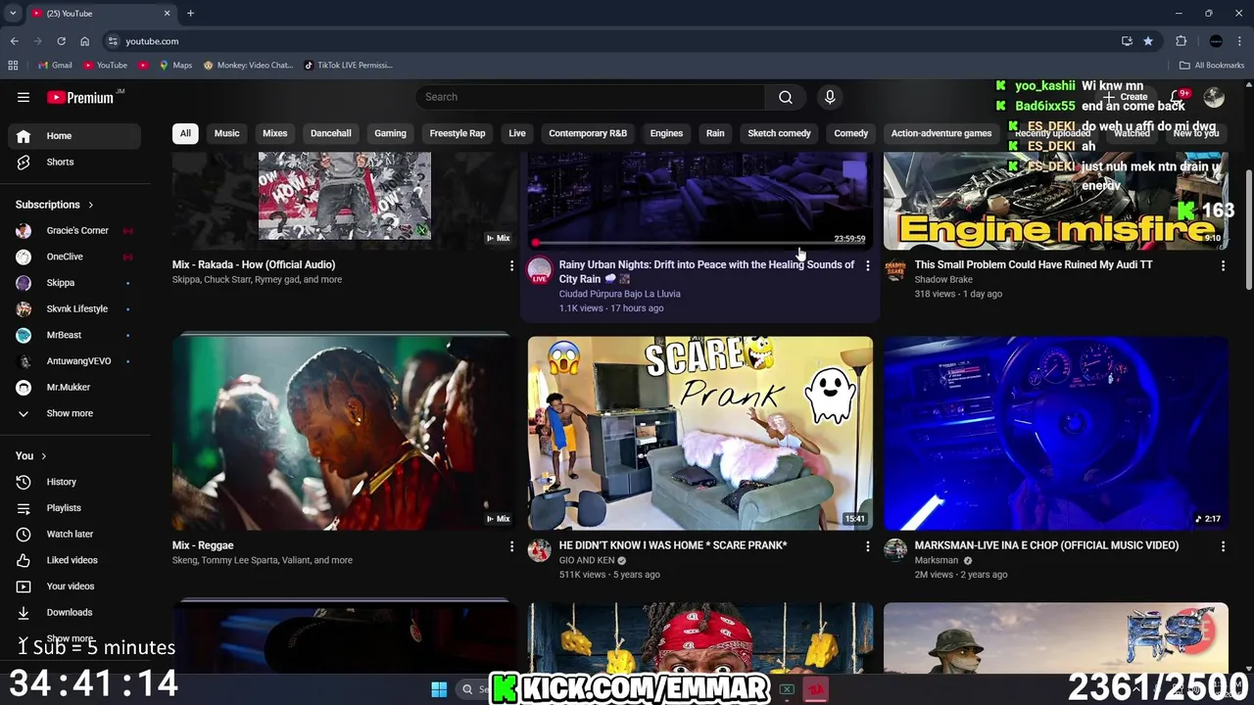This screenshot has height=705, width=1254.
Task: Open Downloads in sidebar
Action: click(x=76, y=612)
